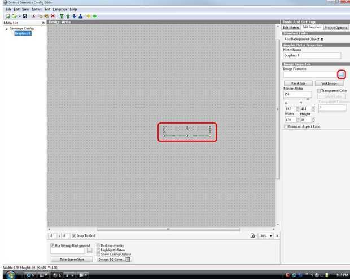This screenshot has width=350, height=280.
Task: Open the Help menu
Action: point(73,9)
